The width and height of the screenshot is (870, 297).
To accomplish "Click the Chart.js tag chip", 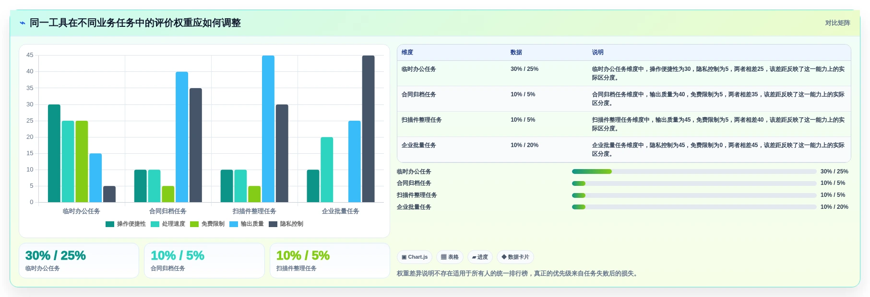I will 415,257.
